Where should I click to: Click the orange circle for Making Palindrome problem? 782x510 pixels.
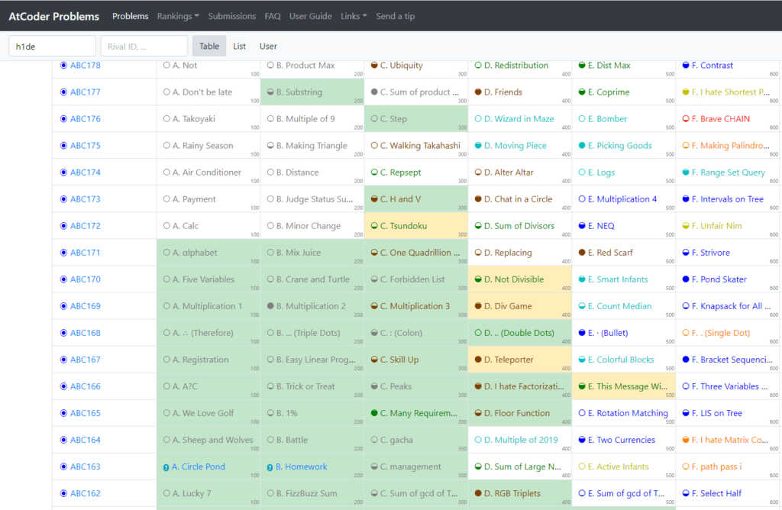[x=686, y=146]
